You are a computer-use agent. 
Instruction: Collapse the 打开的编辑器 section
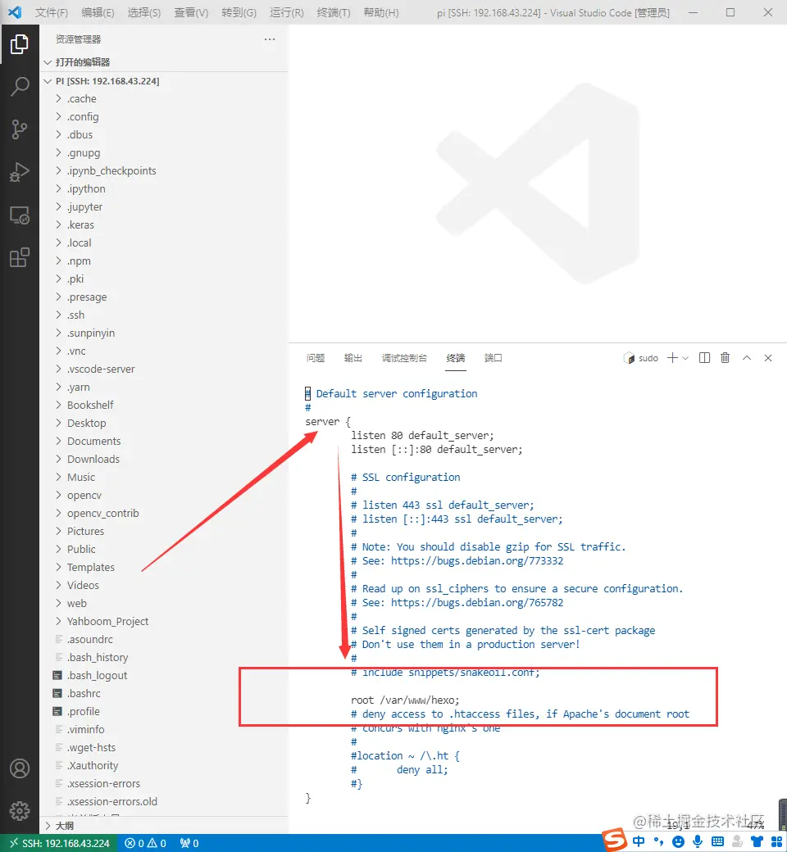point(164,62)
